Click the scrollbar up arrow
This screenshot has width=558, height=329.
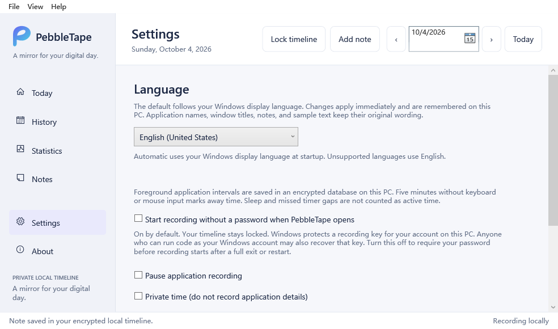[553, 70]
